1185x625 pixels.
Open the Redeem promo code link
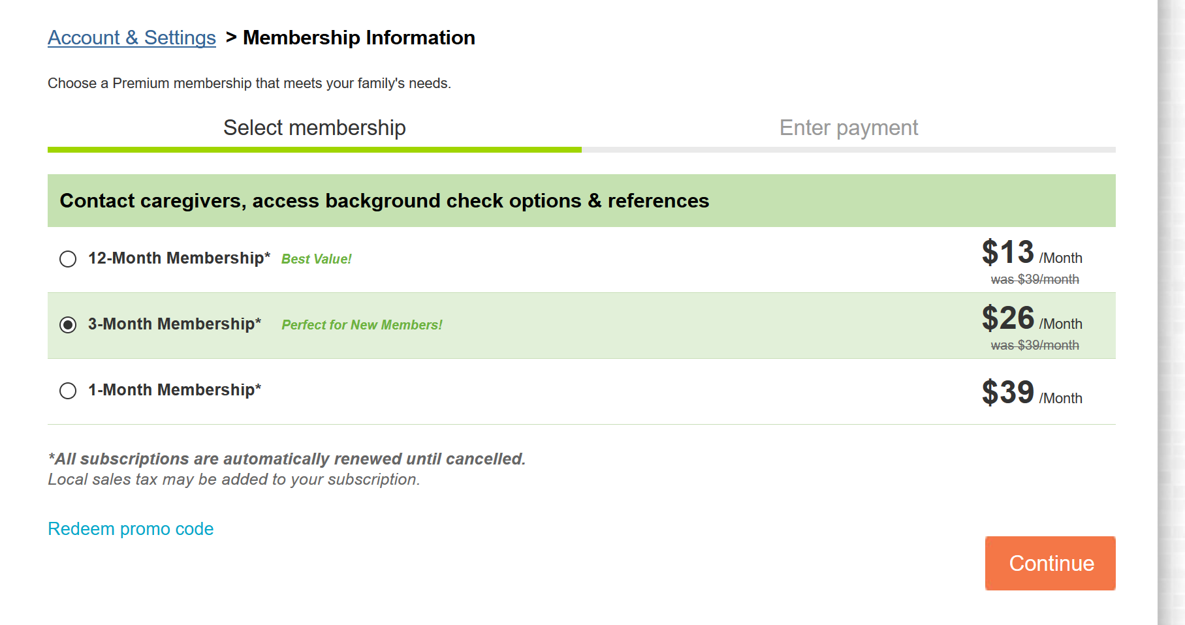131,528
